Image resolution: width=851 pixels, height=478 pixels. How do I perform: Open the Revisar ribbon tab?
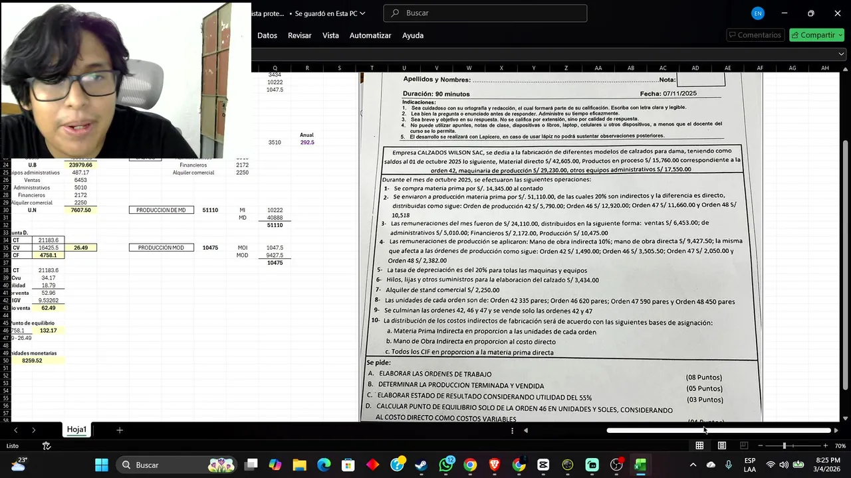tap(299, 35)
